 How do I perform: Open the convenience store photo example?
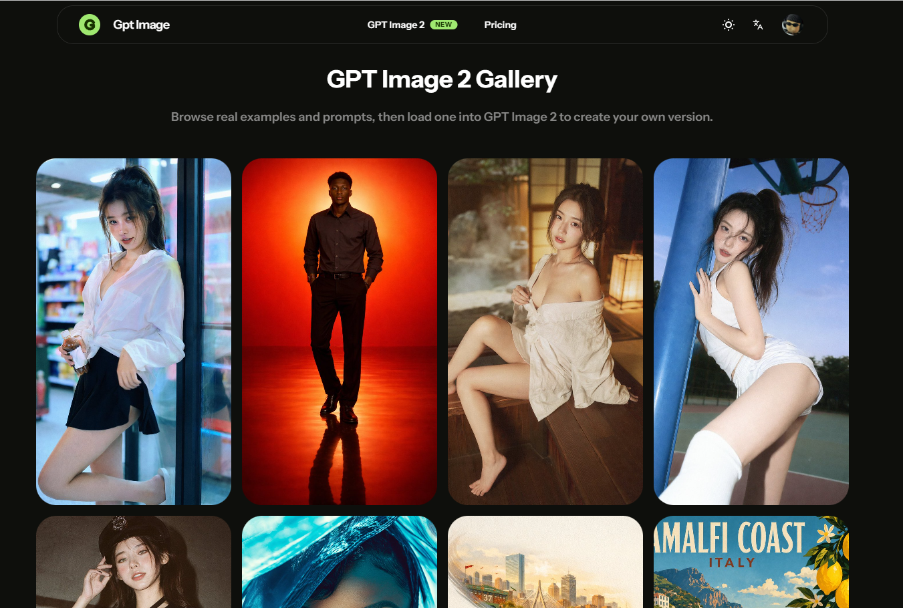pos(134,331)
